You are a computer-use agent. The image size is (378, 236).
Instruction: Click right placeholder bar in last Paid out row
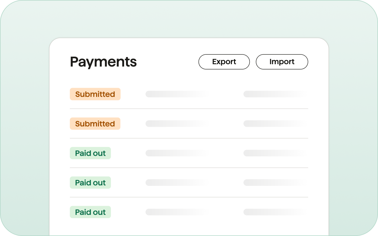pyautogui.click(x=271, y=212)
